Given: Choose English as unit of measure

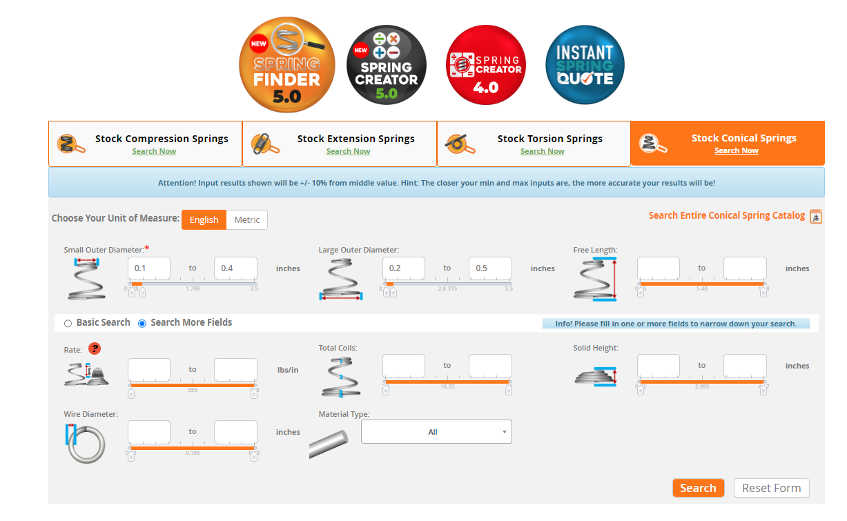Looking at the screenshot, I should coord(204,219).
